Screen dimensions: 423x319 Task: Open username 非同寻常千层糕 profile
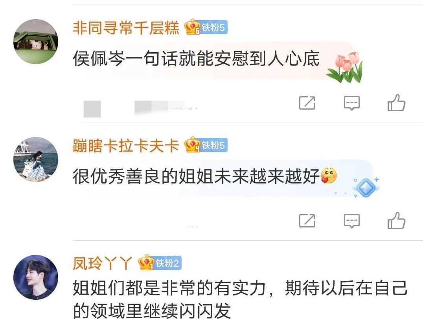coord(126,28)
